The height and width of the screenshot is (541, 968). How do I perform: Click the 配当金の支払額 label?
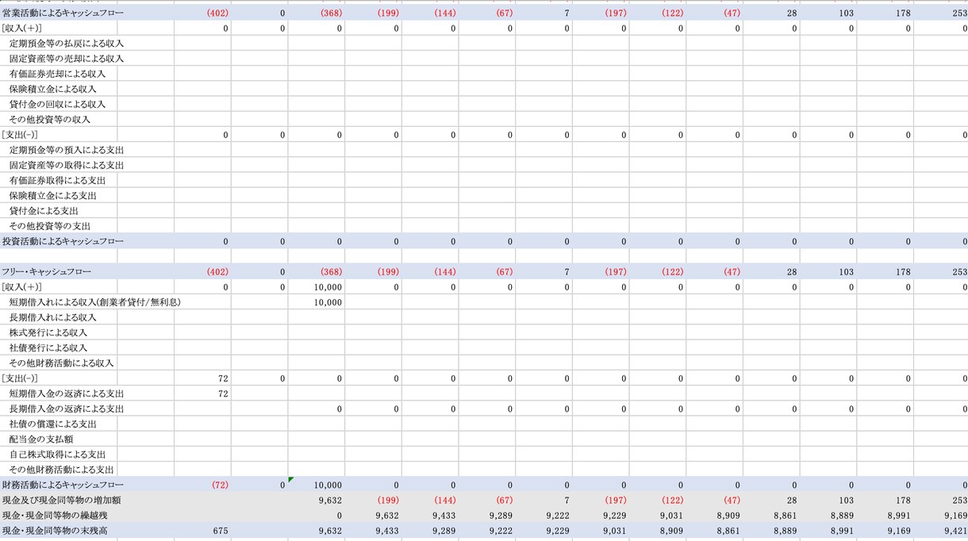[41, 439]
